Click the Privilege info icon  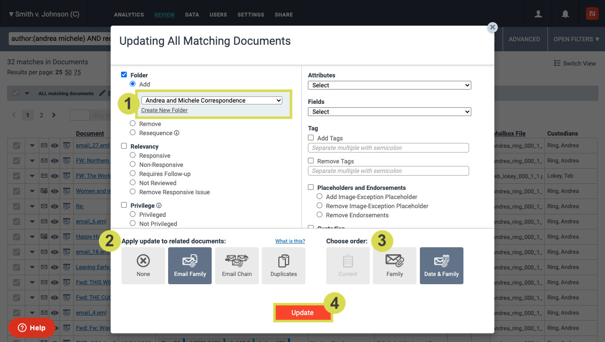pos(159,205)
